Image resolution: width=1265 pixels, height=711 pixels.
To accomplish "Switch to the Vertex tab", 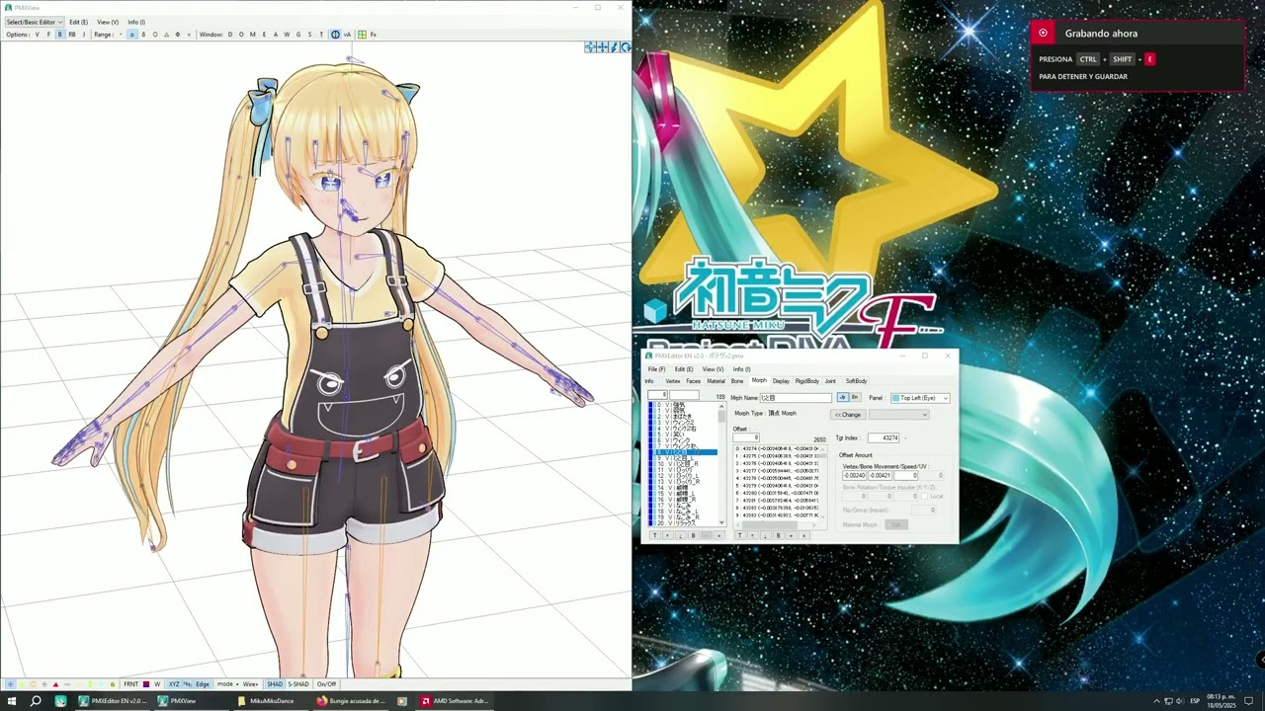I will point(673,381).
